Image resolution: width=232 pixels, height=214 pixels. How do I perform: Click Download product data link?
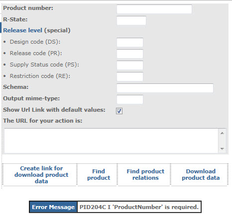pos(201,174)
